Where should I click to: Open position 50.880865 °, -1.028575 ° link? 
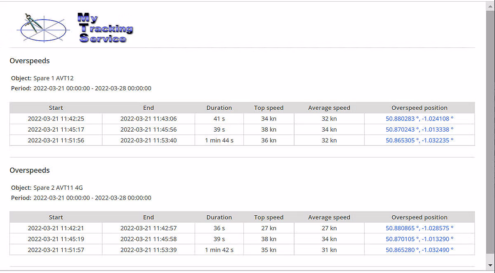[420, 228]
